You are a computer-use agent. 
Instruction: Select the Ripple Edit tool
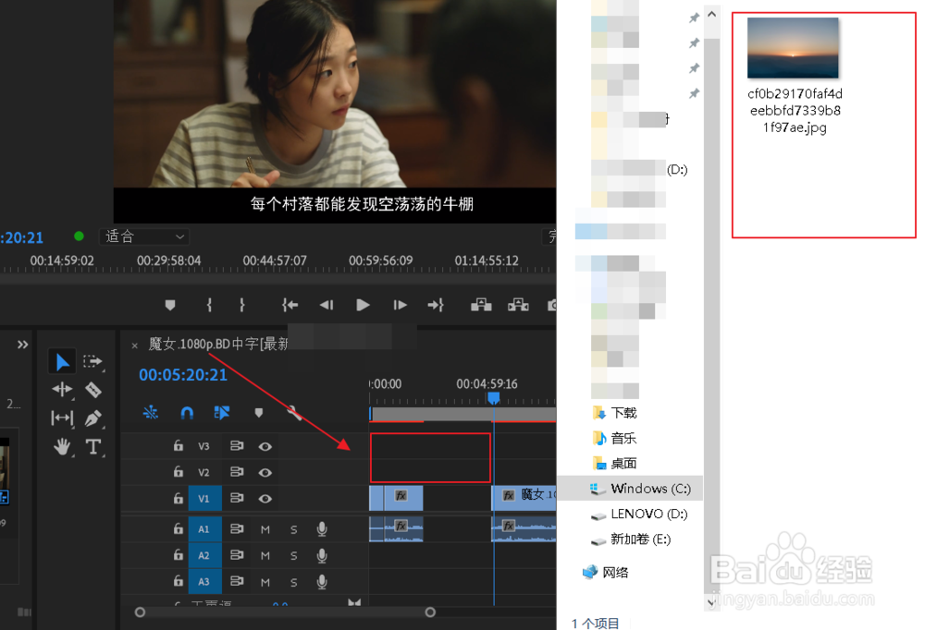62,389
